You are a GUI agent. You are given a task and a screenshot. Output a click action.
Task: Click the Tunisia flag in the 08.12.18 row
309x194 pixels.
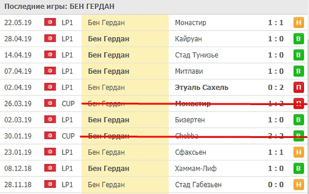[x=50, y=168]
